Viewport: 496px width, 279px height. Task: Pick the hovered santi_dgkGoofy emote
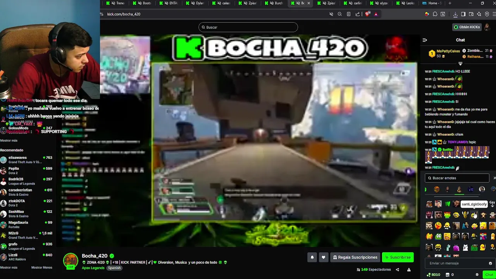474,215
